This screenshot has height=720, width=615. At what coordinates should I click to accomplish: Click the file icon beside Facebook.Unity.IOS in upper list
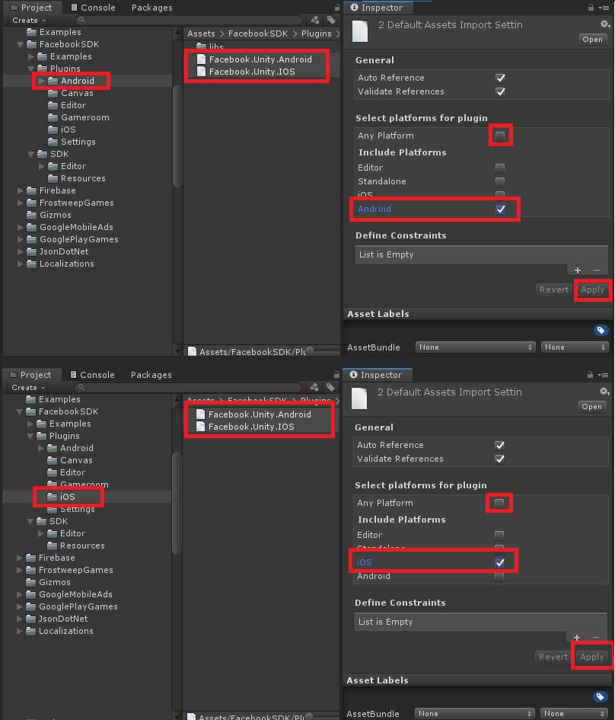[201, 72]
